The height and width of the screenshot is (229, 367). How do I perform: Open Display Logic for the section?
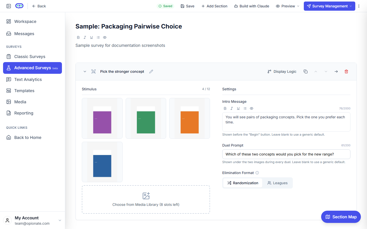282,71
